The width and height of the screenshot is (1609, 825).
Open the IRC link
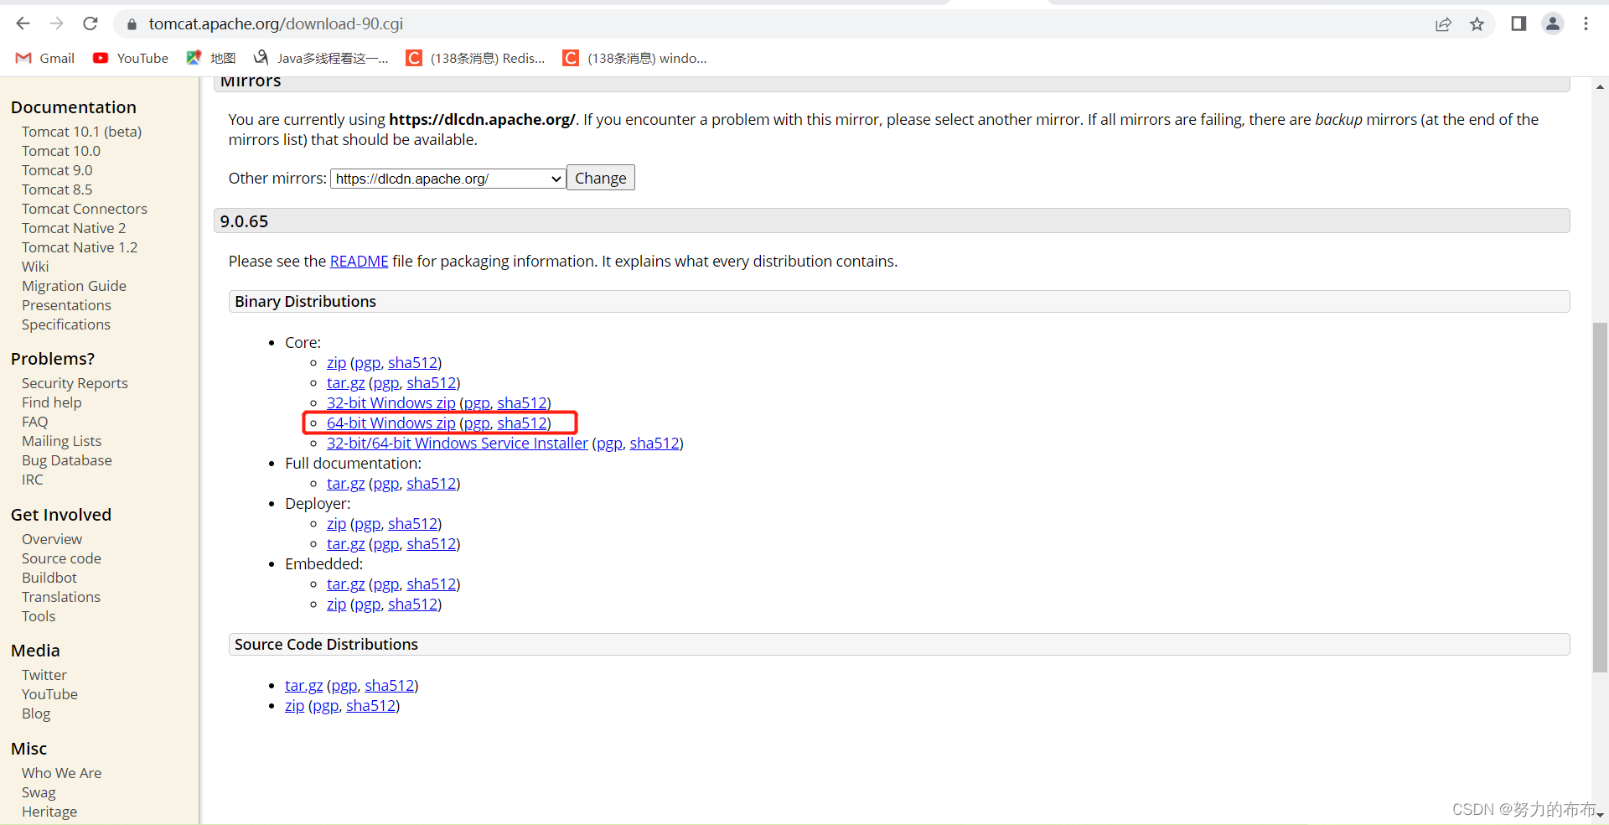32,480
